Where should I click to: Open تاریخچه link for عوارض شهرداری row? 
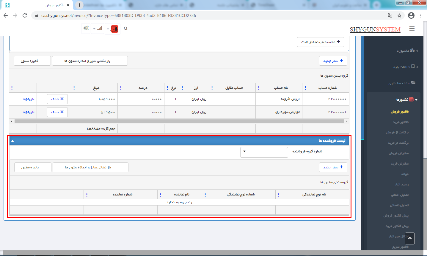pos(29,112)
